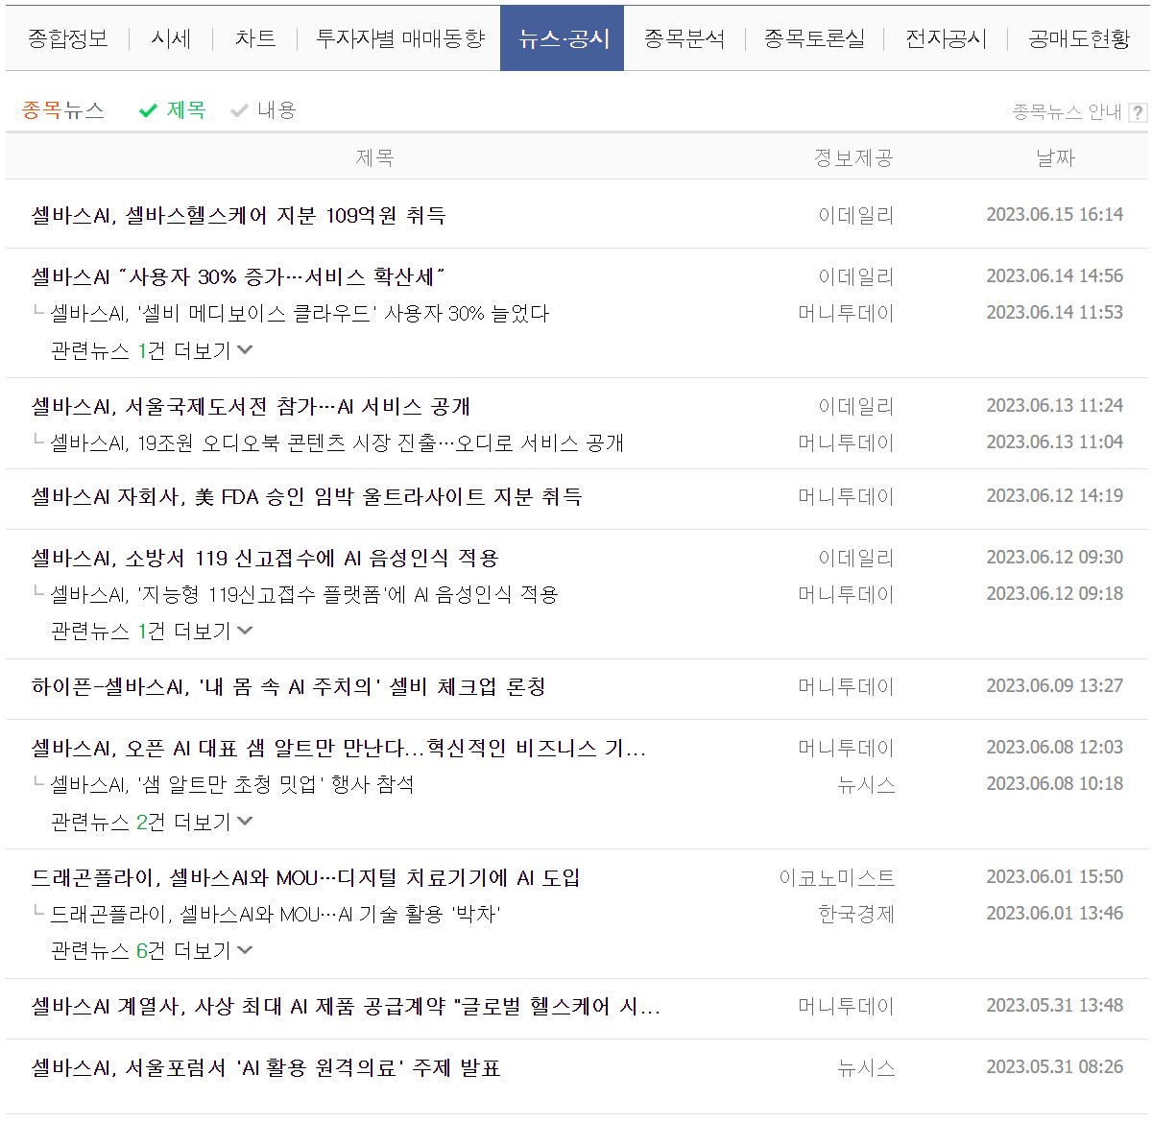Viewport: 1152px width, 1122px height.
Task: Expand 관련뉴스 6건 더보기
Action: click(x=152, y=950)
